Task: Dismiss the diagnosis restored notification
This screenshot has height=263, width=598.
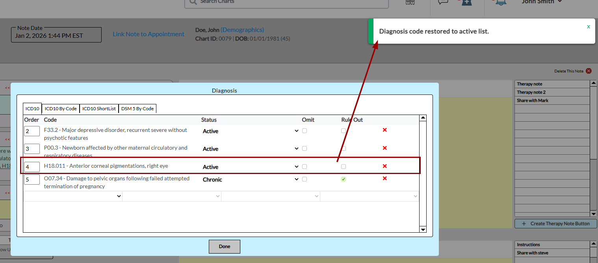Action: tap(589, 27)
